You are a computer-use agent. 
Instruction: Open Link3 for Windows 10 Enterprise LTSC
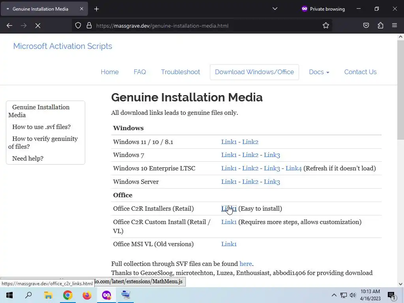[272, 168]
